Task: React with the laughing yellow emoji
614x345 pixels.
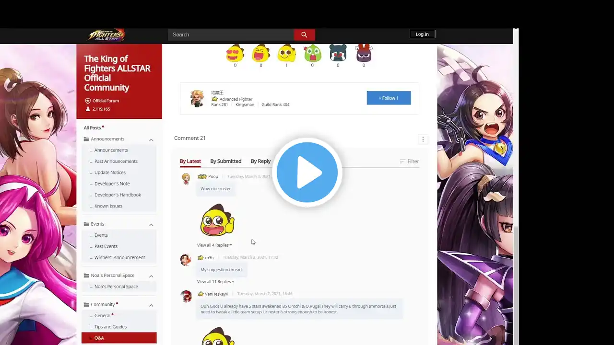Action: click(261, 53)
